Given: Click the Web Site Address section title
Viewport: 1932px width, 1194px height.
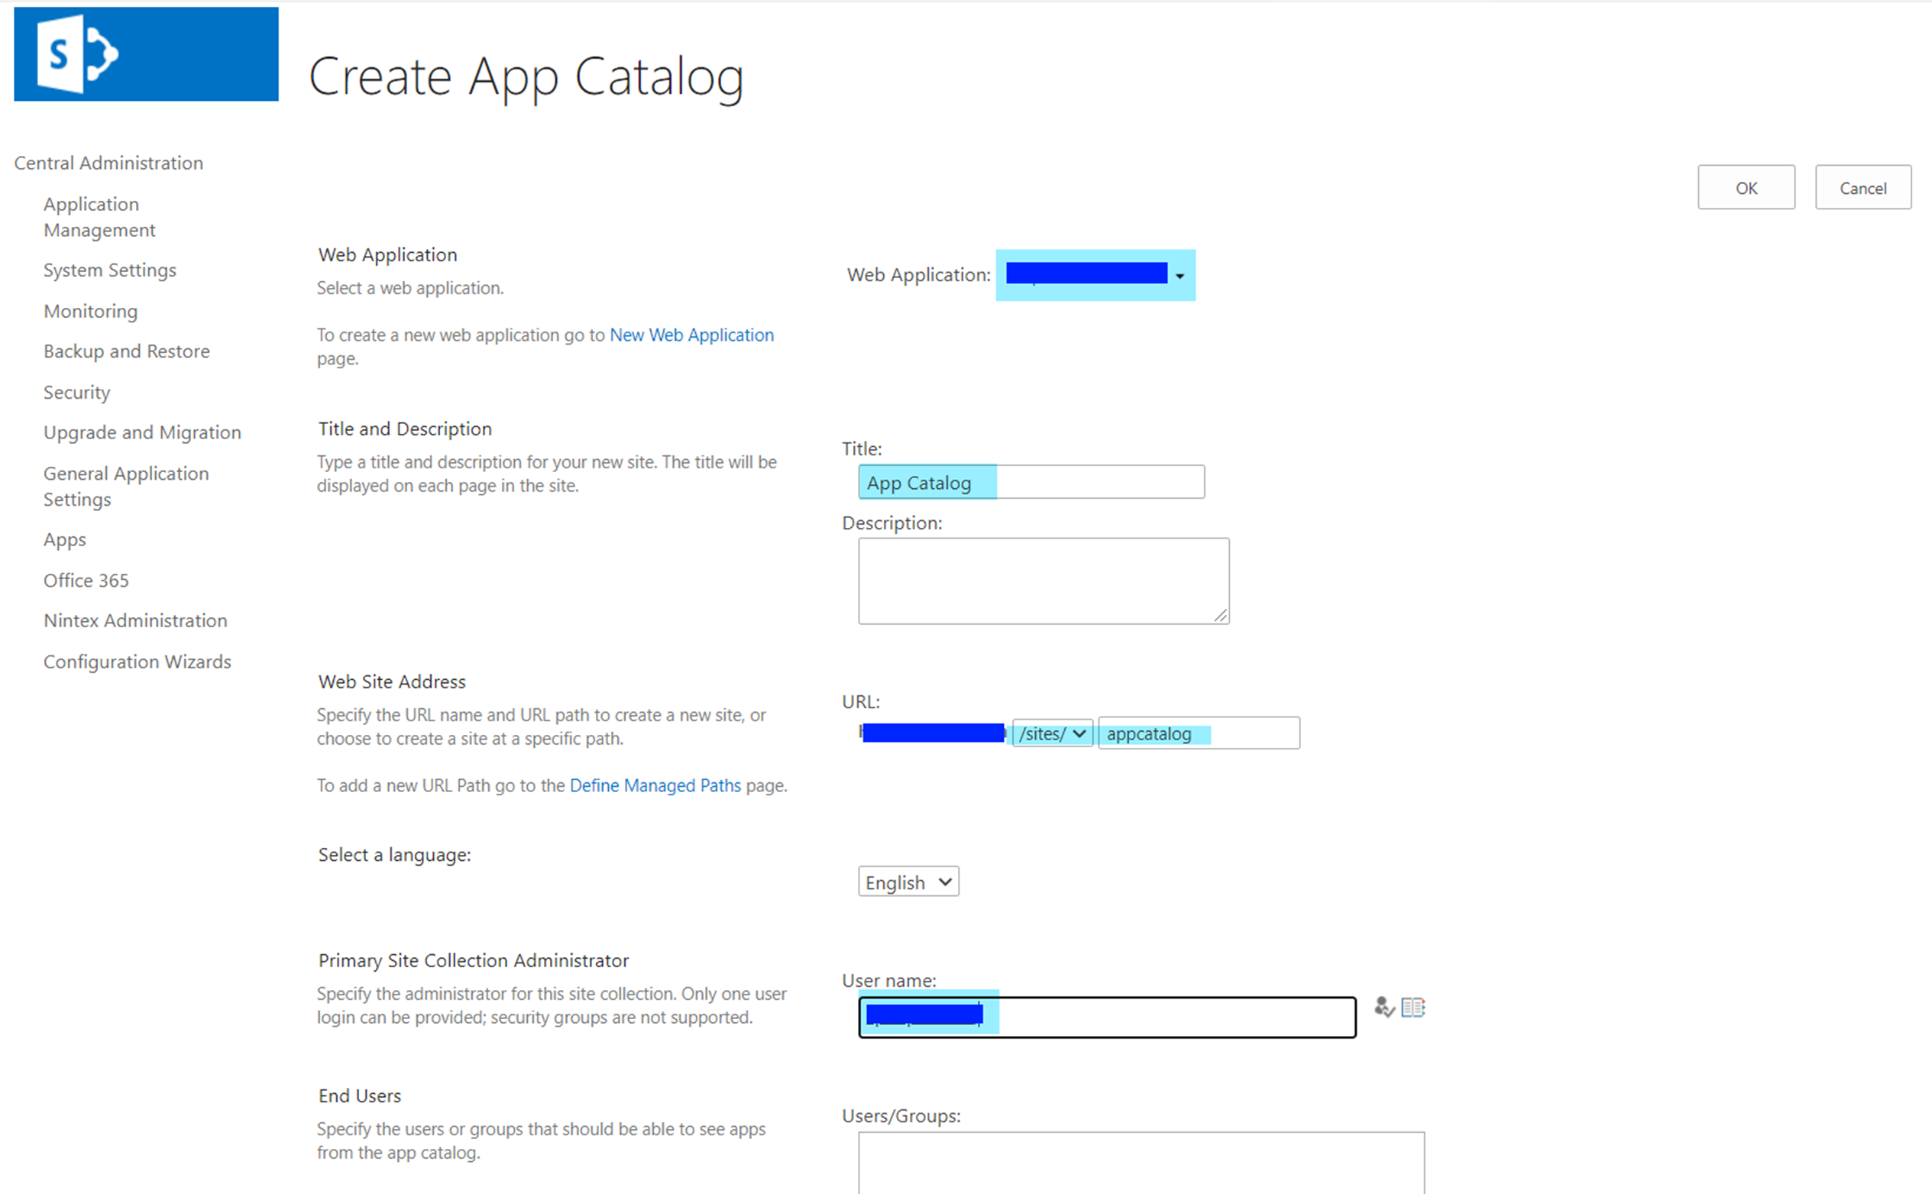Looking at the screenshot, I should tap(392, 681).
